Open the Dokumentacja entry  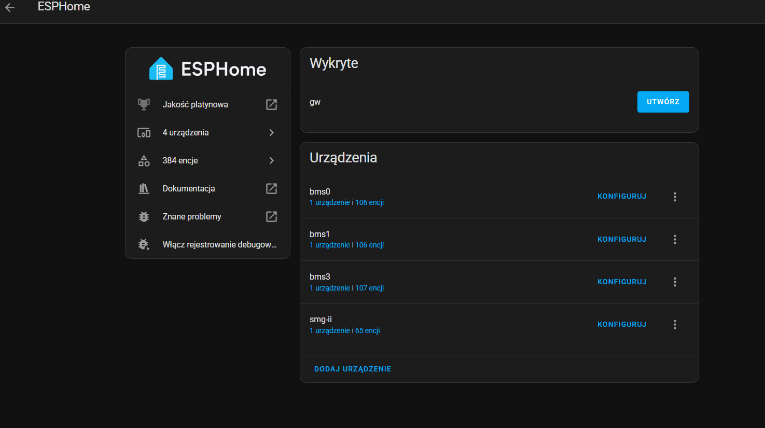[207, 188]
